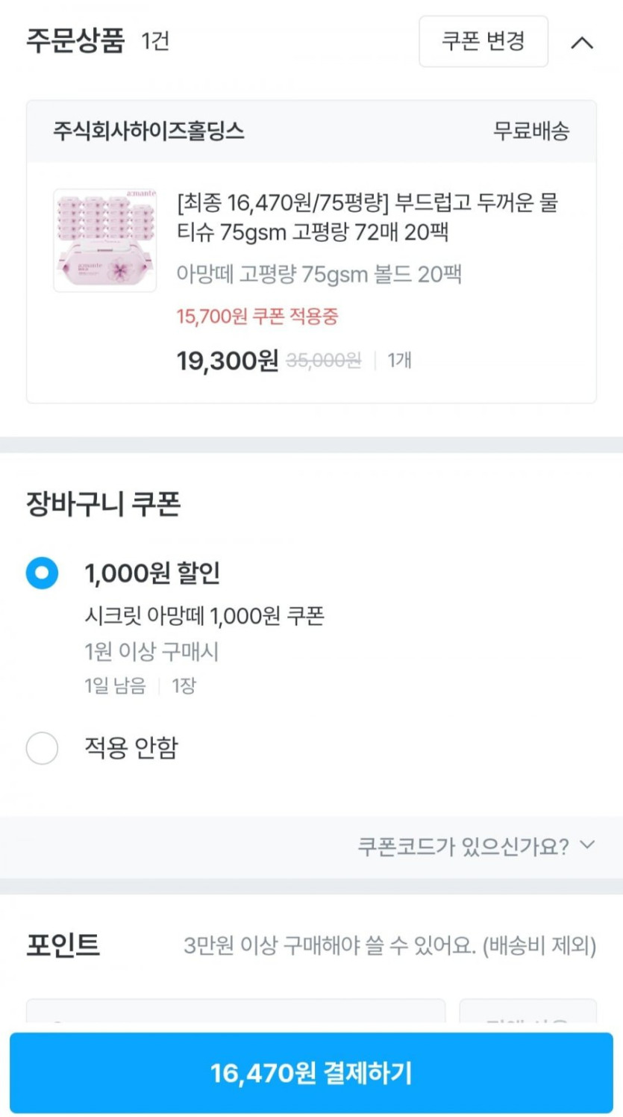623x1117 pixels.
Task: Tap the 장바구니 쿠폰 section heading
Action: [104, 504]
